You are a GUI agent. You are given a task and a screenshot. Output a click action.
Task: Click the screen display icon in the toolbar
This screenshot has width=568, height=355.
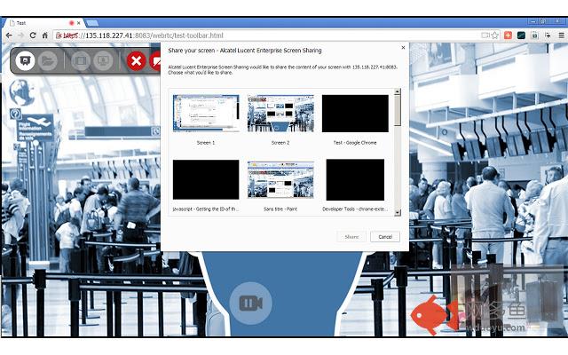tap(80, 60)
